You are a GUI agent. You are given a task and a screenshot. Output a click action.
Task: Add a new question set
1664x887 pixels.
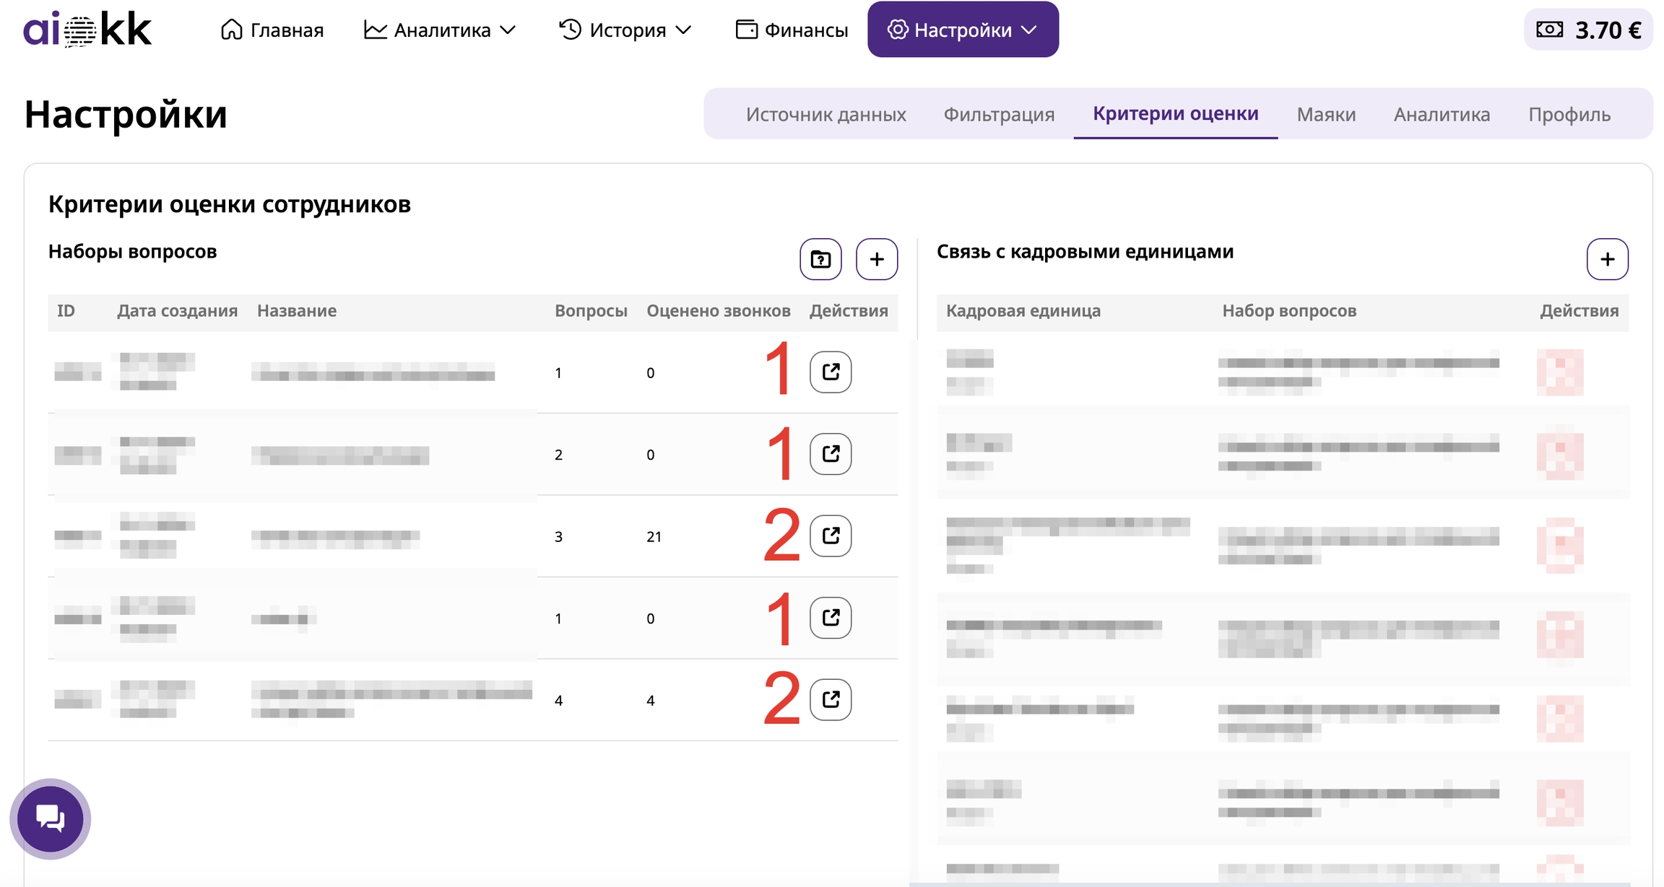pyautogui.click(x=876, y=259)
